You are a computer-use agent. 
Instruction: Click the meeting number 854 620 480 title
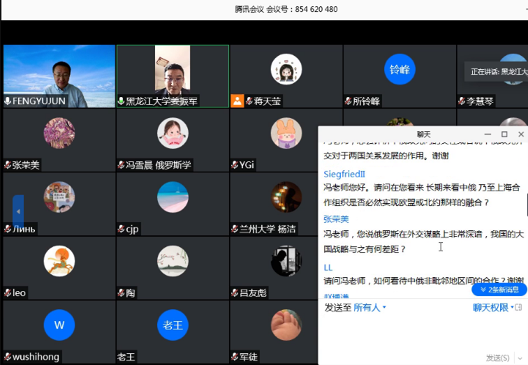[286, 9]
